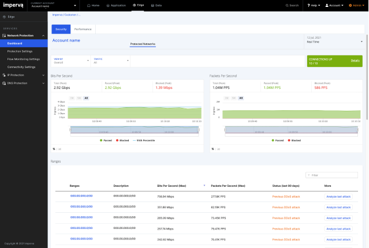Click the Ranges Filter input field
Image resolution: width=369 pixels, height=248 pixels.
(333, 175)
